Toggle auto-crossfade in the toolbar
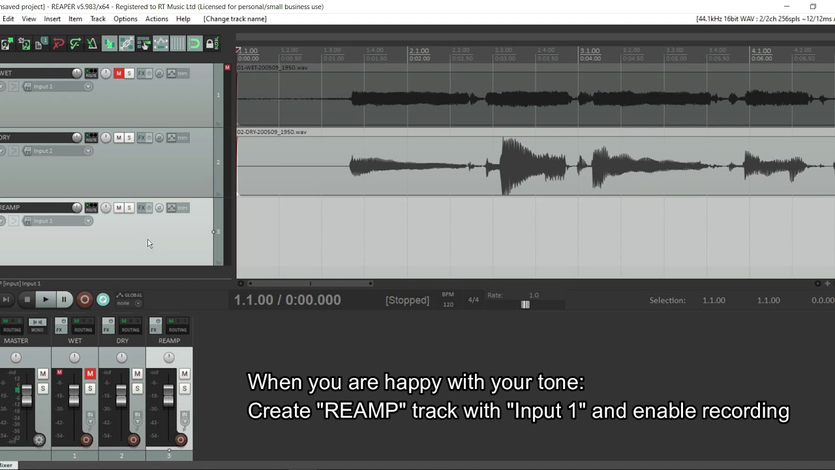835x470 pixels. [110, 44]
